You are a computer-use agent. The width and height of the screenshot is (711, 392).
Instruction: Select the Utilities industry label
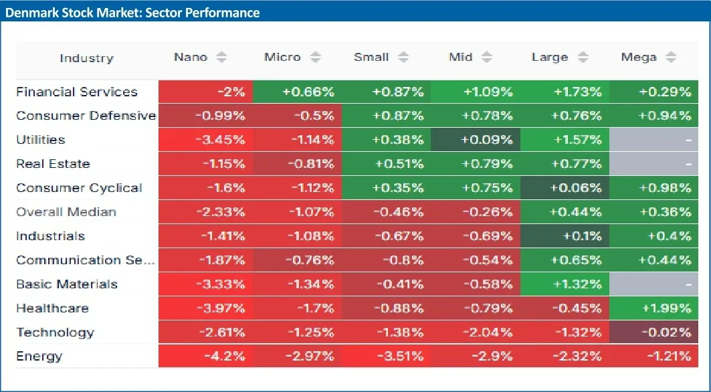coord(41,140)
